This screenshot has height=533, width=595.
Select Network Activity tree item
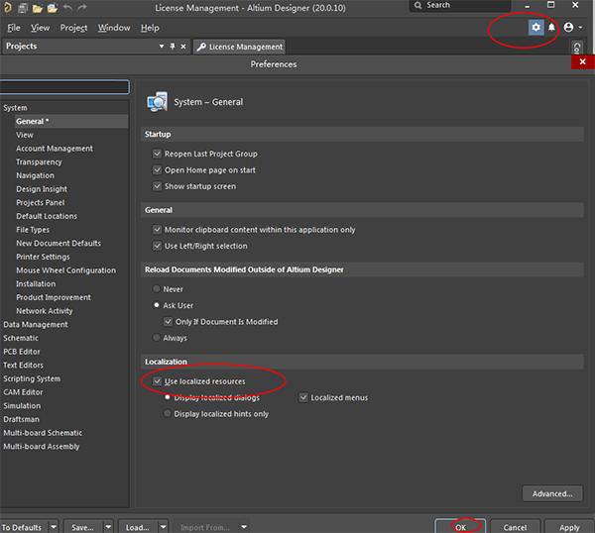[x=45, y=311]
